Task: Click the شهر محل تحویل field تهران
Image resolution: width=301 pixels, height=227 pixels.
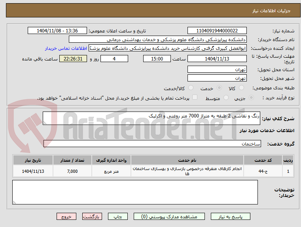Action: click(217, 78)
